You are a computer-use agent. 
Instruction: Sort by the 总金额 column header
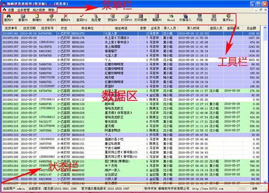point(252,28)
